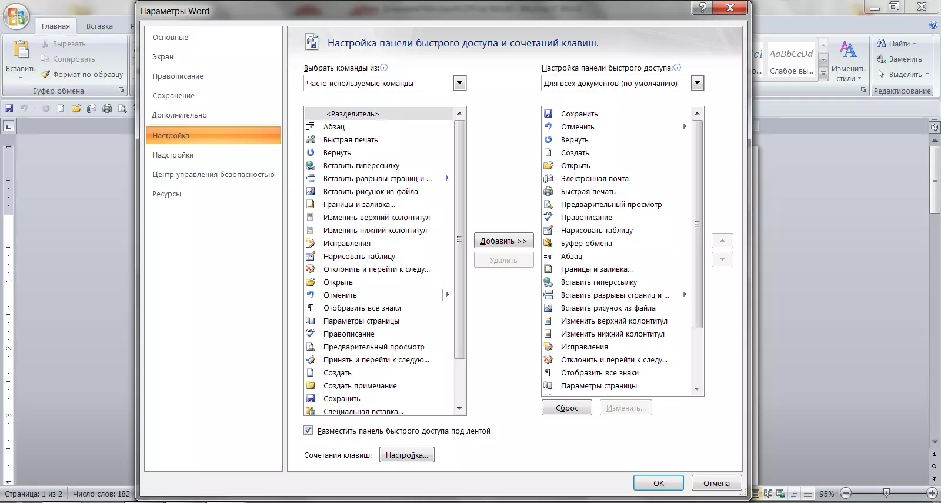Click the Сброс button
This screenshot has height=503, width=941.
[x=567, y=408]
